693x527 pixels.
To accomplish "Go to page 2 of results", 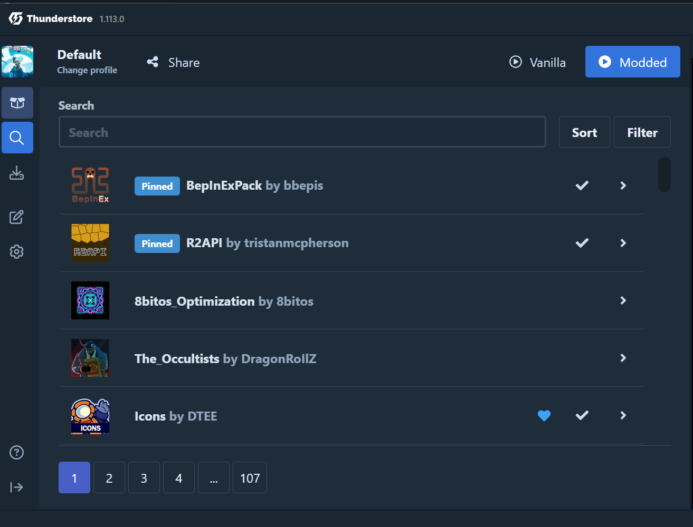I will coord(109,477).
